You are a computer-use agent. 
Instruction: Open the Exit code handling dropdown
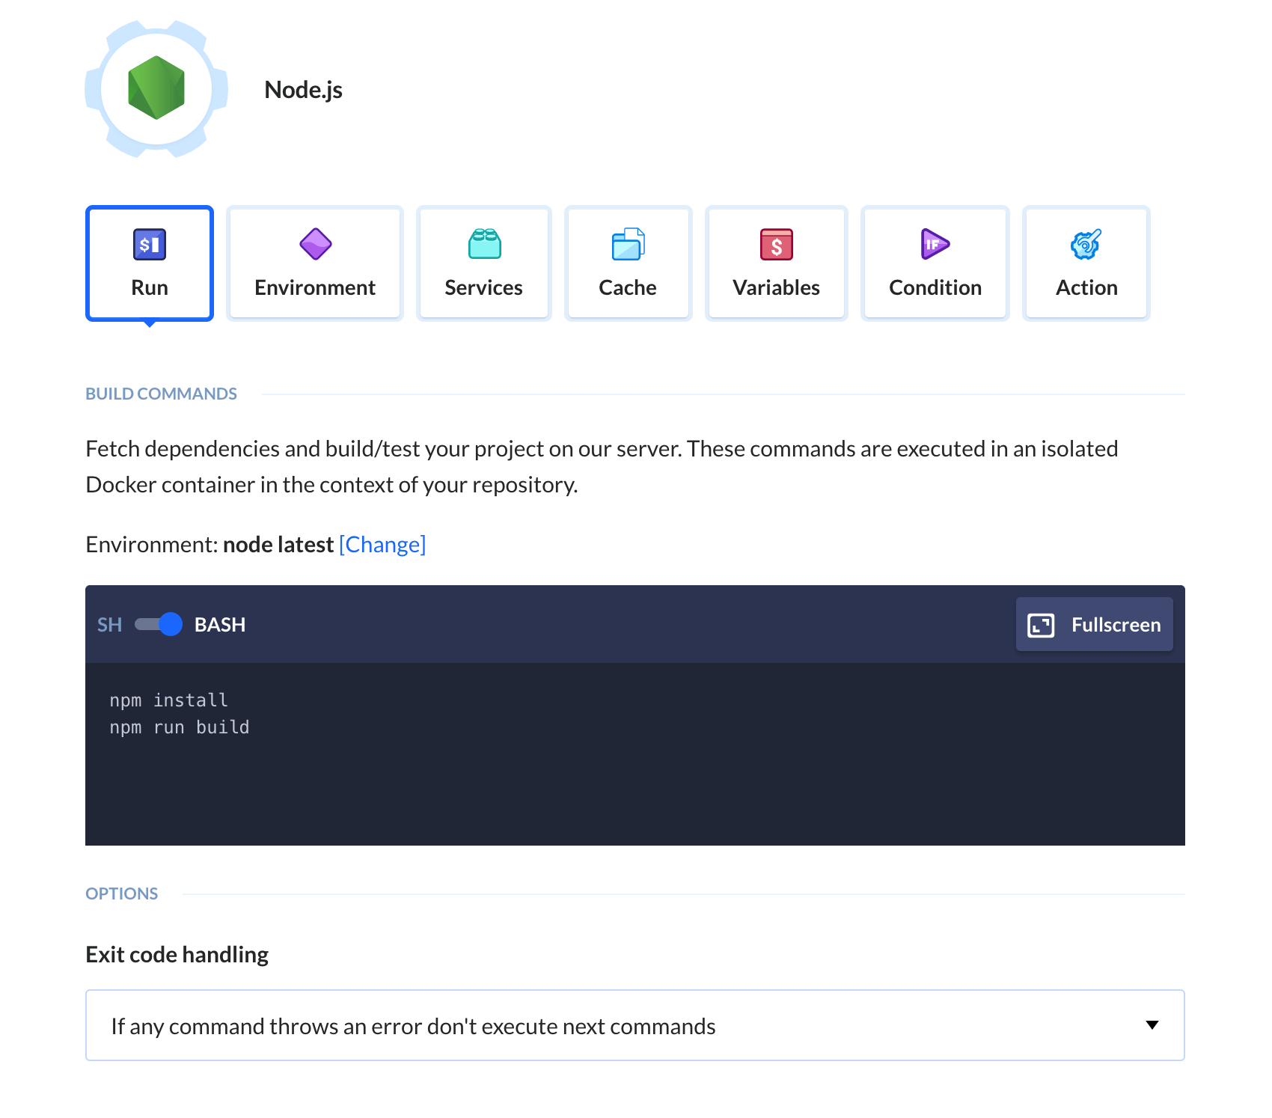tap(635, 1025)
